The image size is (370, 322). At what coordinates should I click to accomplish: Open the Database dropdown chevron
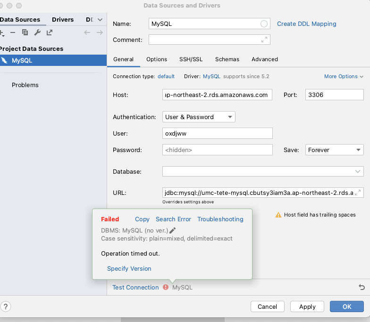click(358, 171)
